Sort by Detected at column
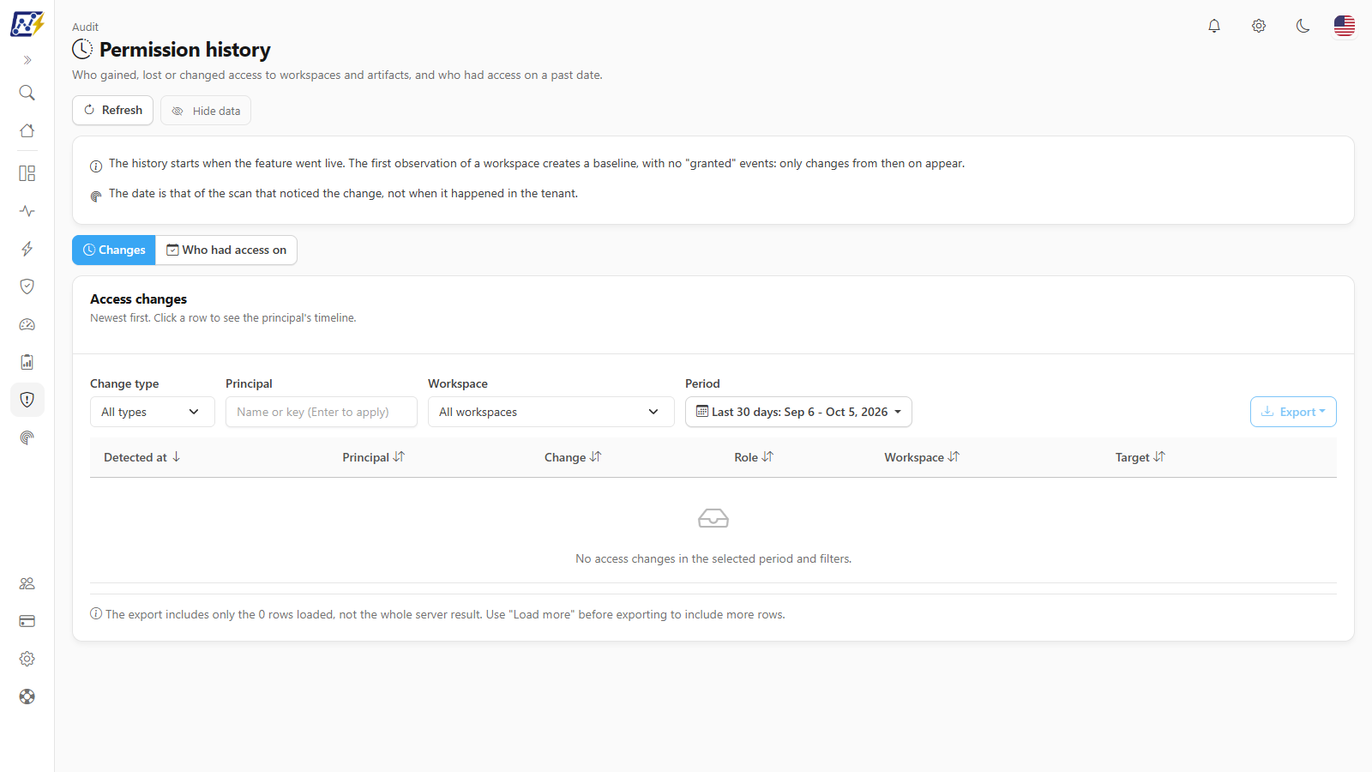 (142, 457)
